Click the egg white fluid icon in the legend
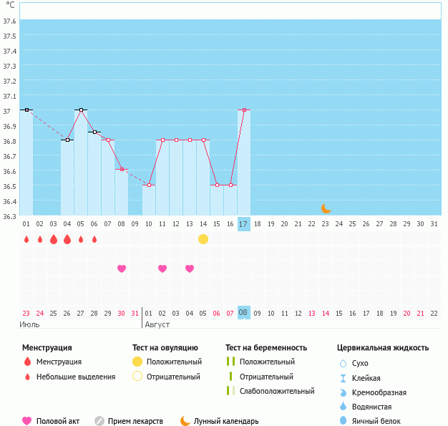Screen dimensions: 448x426 pyautogui.click(x=343, y=421)
